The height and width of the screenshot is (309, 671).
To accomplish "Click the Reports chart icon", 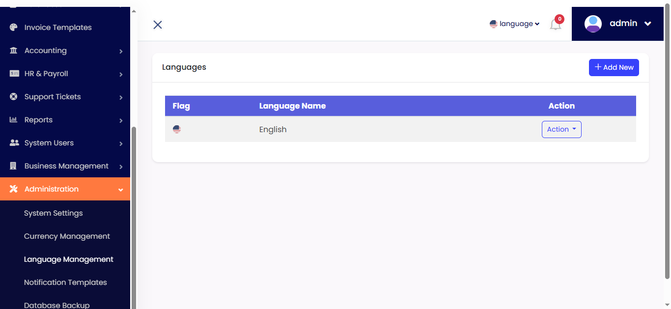I will click(14, 120).
